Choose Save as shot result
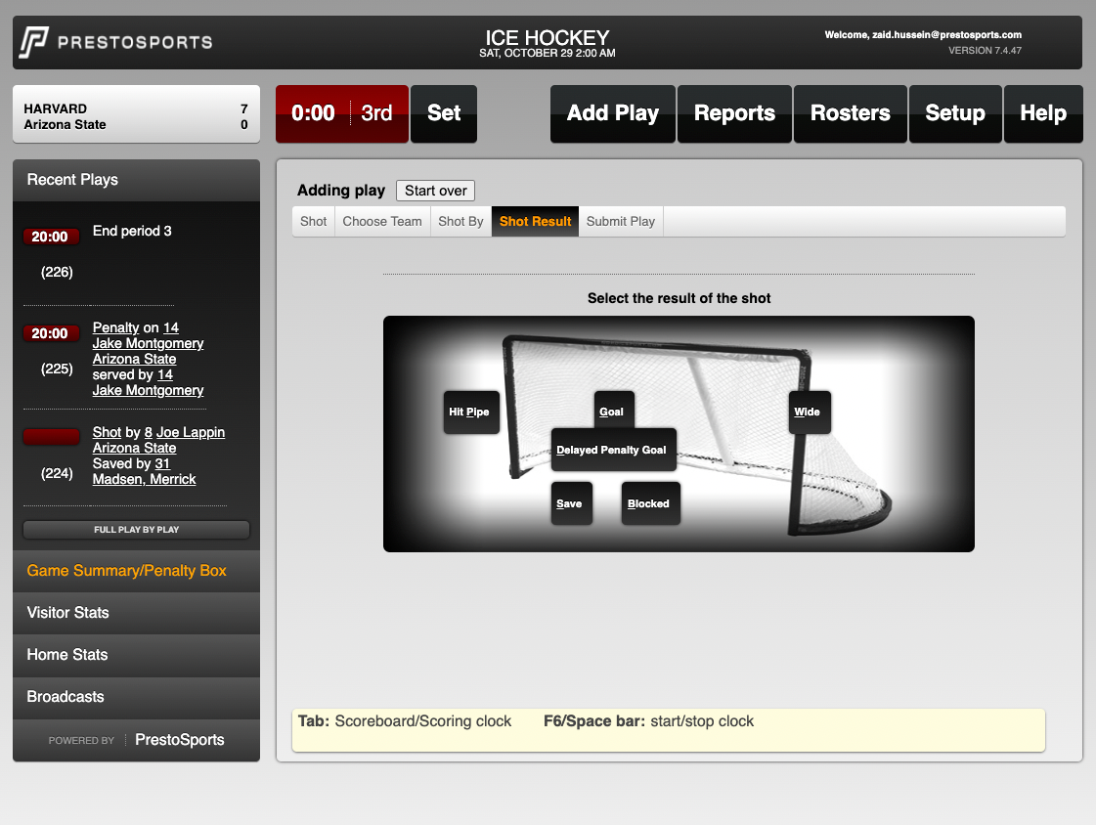Image resolution: width=1096 pixels, height=825 pixels. (571, 503)
